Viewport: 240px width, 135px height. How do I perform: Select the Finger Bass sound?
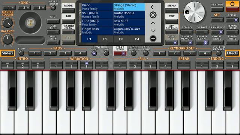coord(97,31)
